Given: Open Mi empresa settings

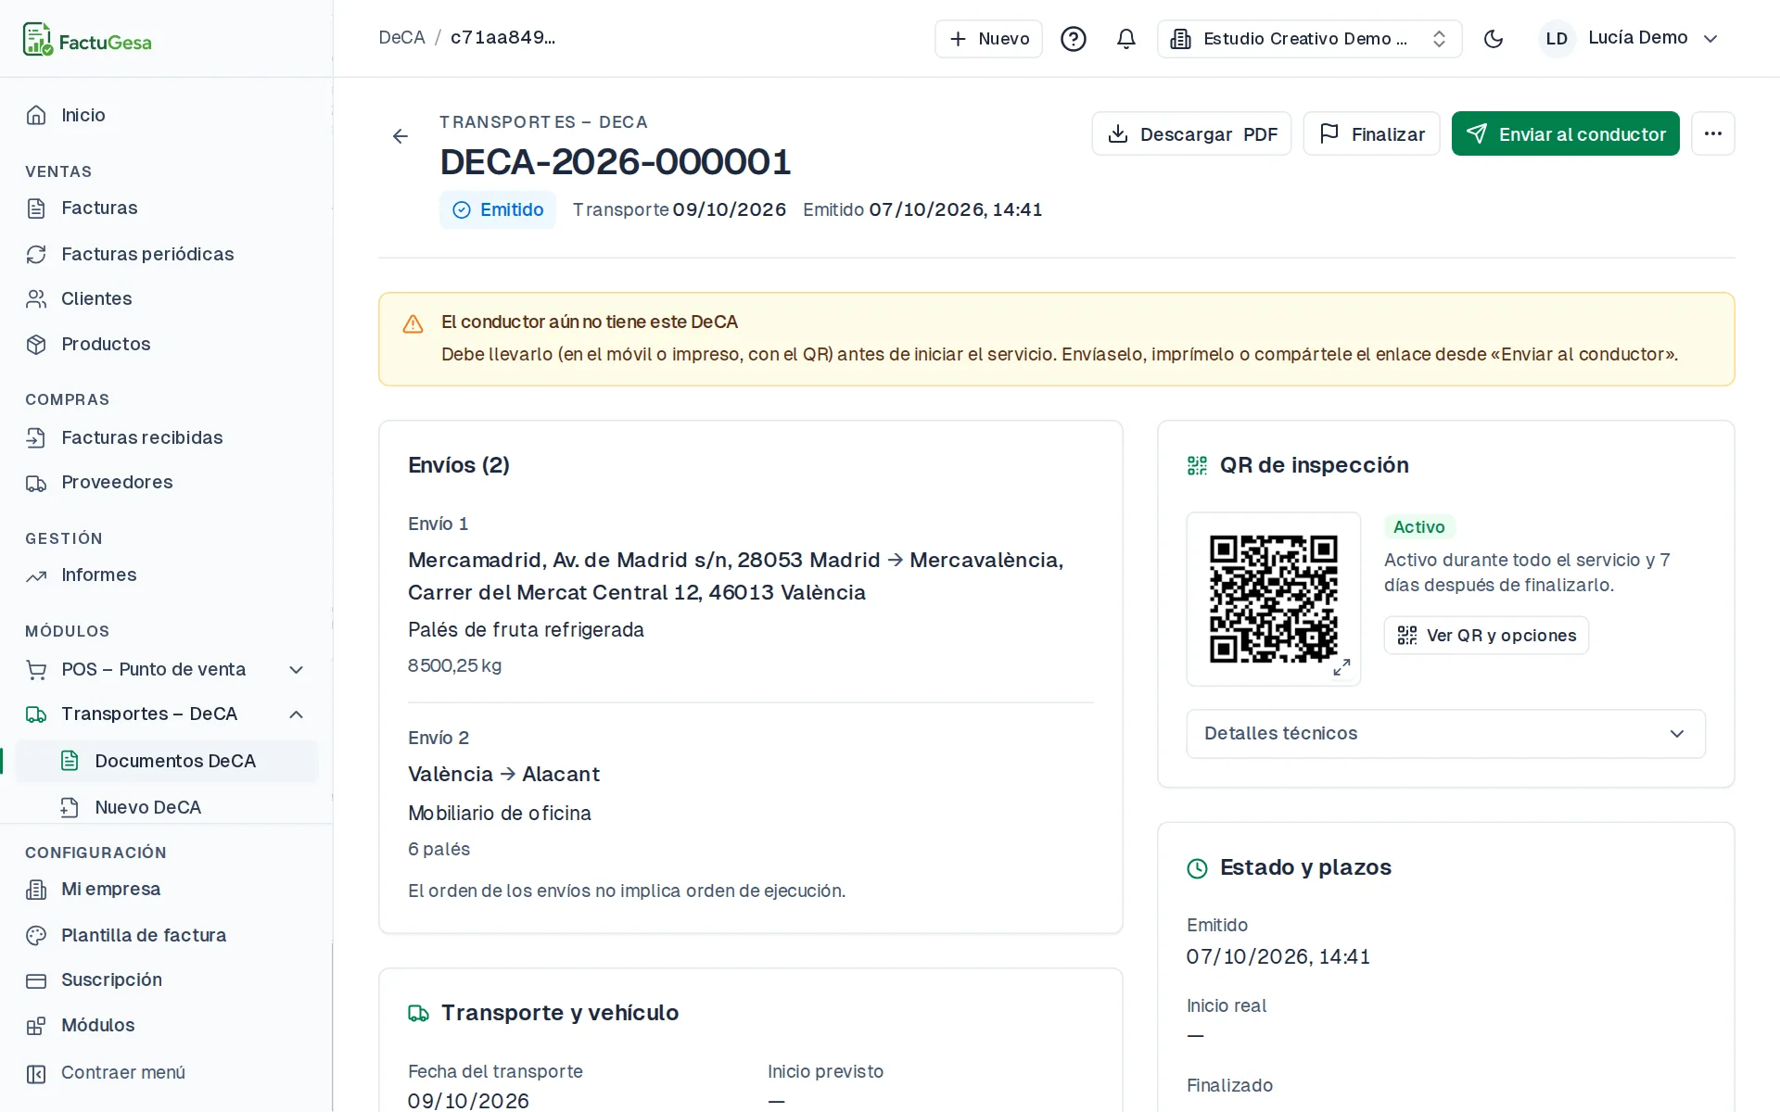Looking at the screenshot, I should (166, 889).
